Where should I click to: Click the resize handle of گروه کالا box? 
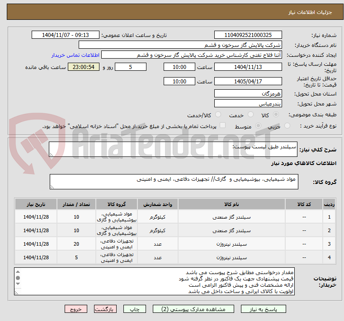pyautogui.click(x=52, y=187)
